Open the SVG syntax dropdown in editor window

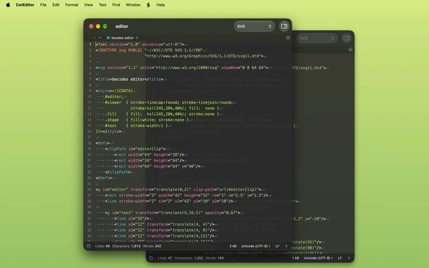(x=254, y=26)
